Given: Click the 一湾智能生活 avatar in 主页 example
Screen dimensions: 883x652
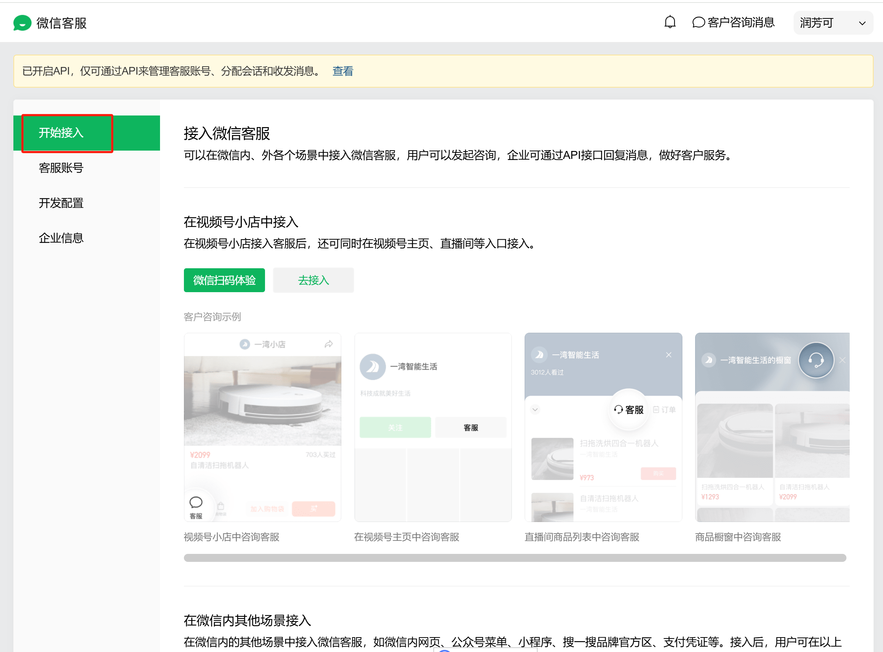Looking at the screenshot, I should (x=373, y=367).
